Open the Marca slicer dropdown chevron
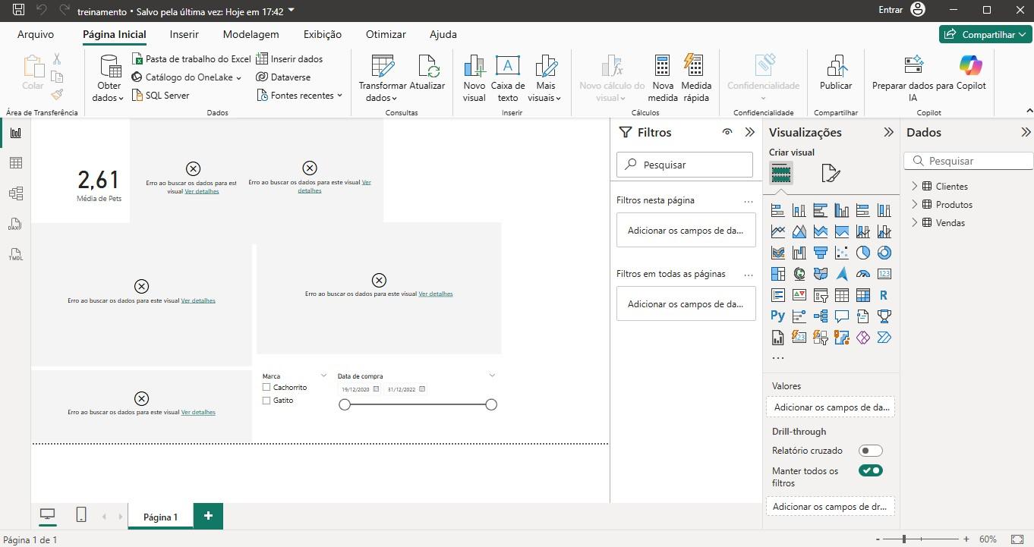The image size is (1034, 547). click(x=324, y=376)
